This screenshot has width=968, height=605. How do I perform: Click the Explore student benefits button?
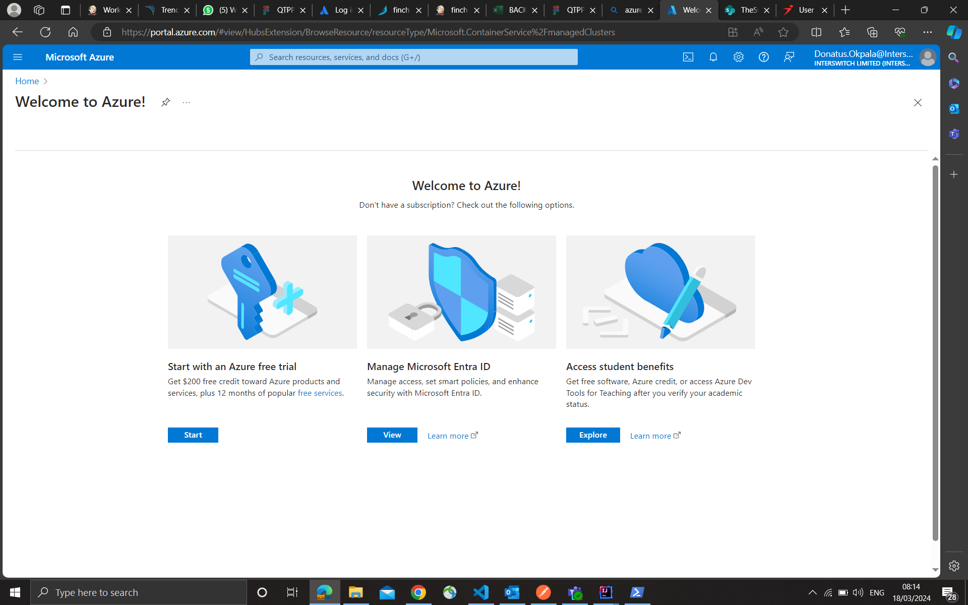pos(592,435)
